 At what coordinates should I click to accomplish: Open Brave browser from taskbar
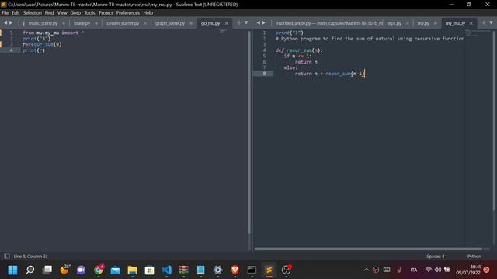click(235, 270)
